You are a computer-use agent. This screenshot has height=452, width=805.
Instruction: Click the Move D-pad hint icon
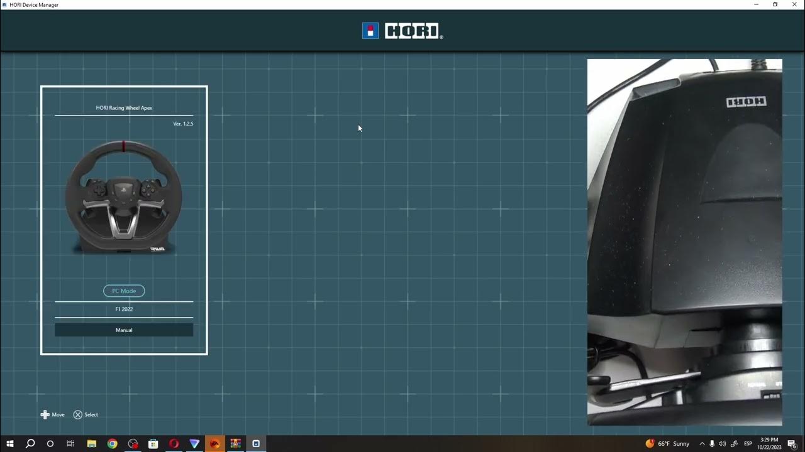[45, 414]
